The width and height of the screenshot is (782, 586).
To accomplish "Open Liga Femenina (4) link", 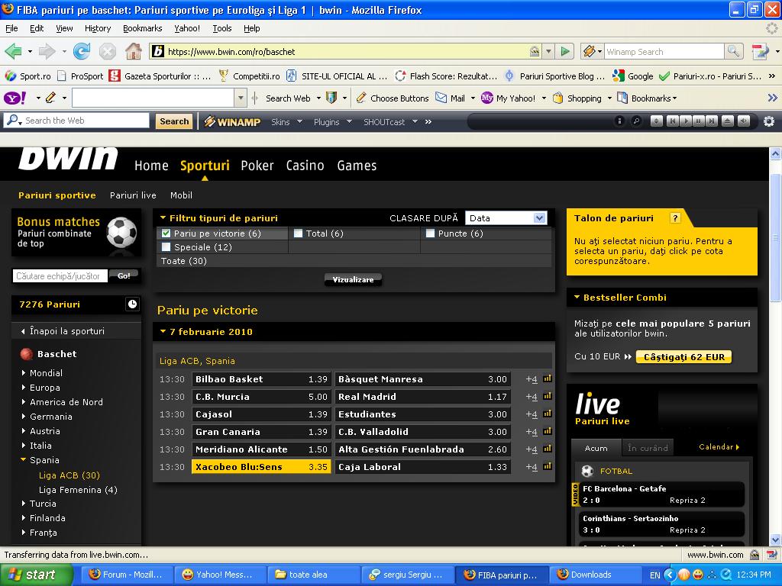I will click(78, 490).
